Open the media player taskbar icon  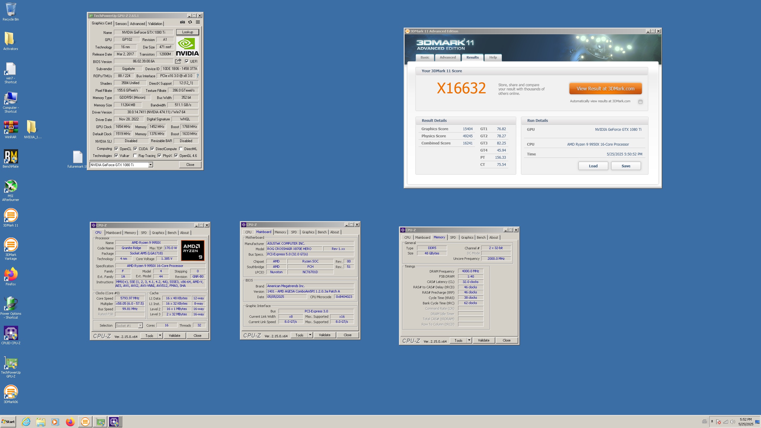click(x=55, y=421)
